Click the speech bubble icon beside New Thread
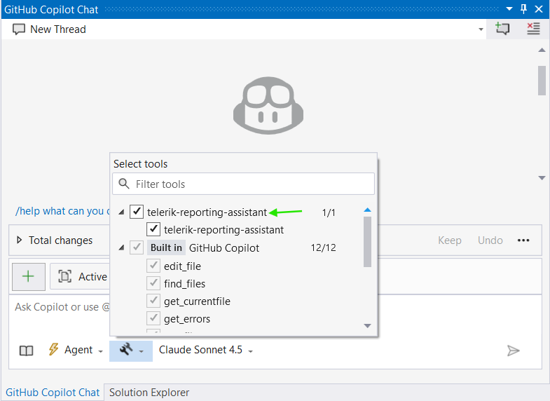This screenshot has height=401, width=550. pyautogui.click(x=19, y=29)
